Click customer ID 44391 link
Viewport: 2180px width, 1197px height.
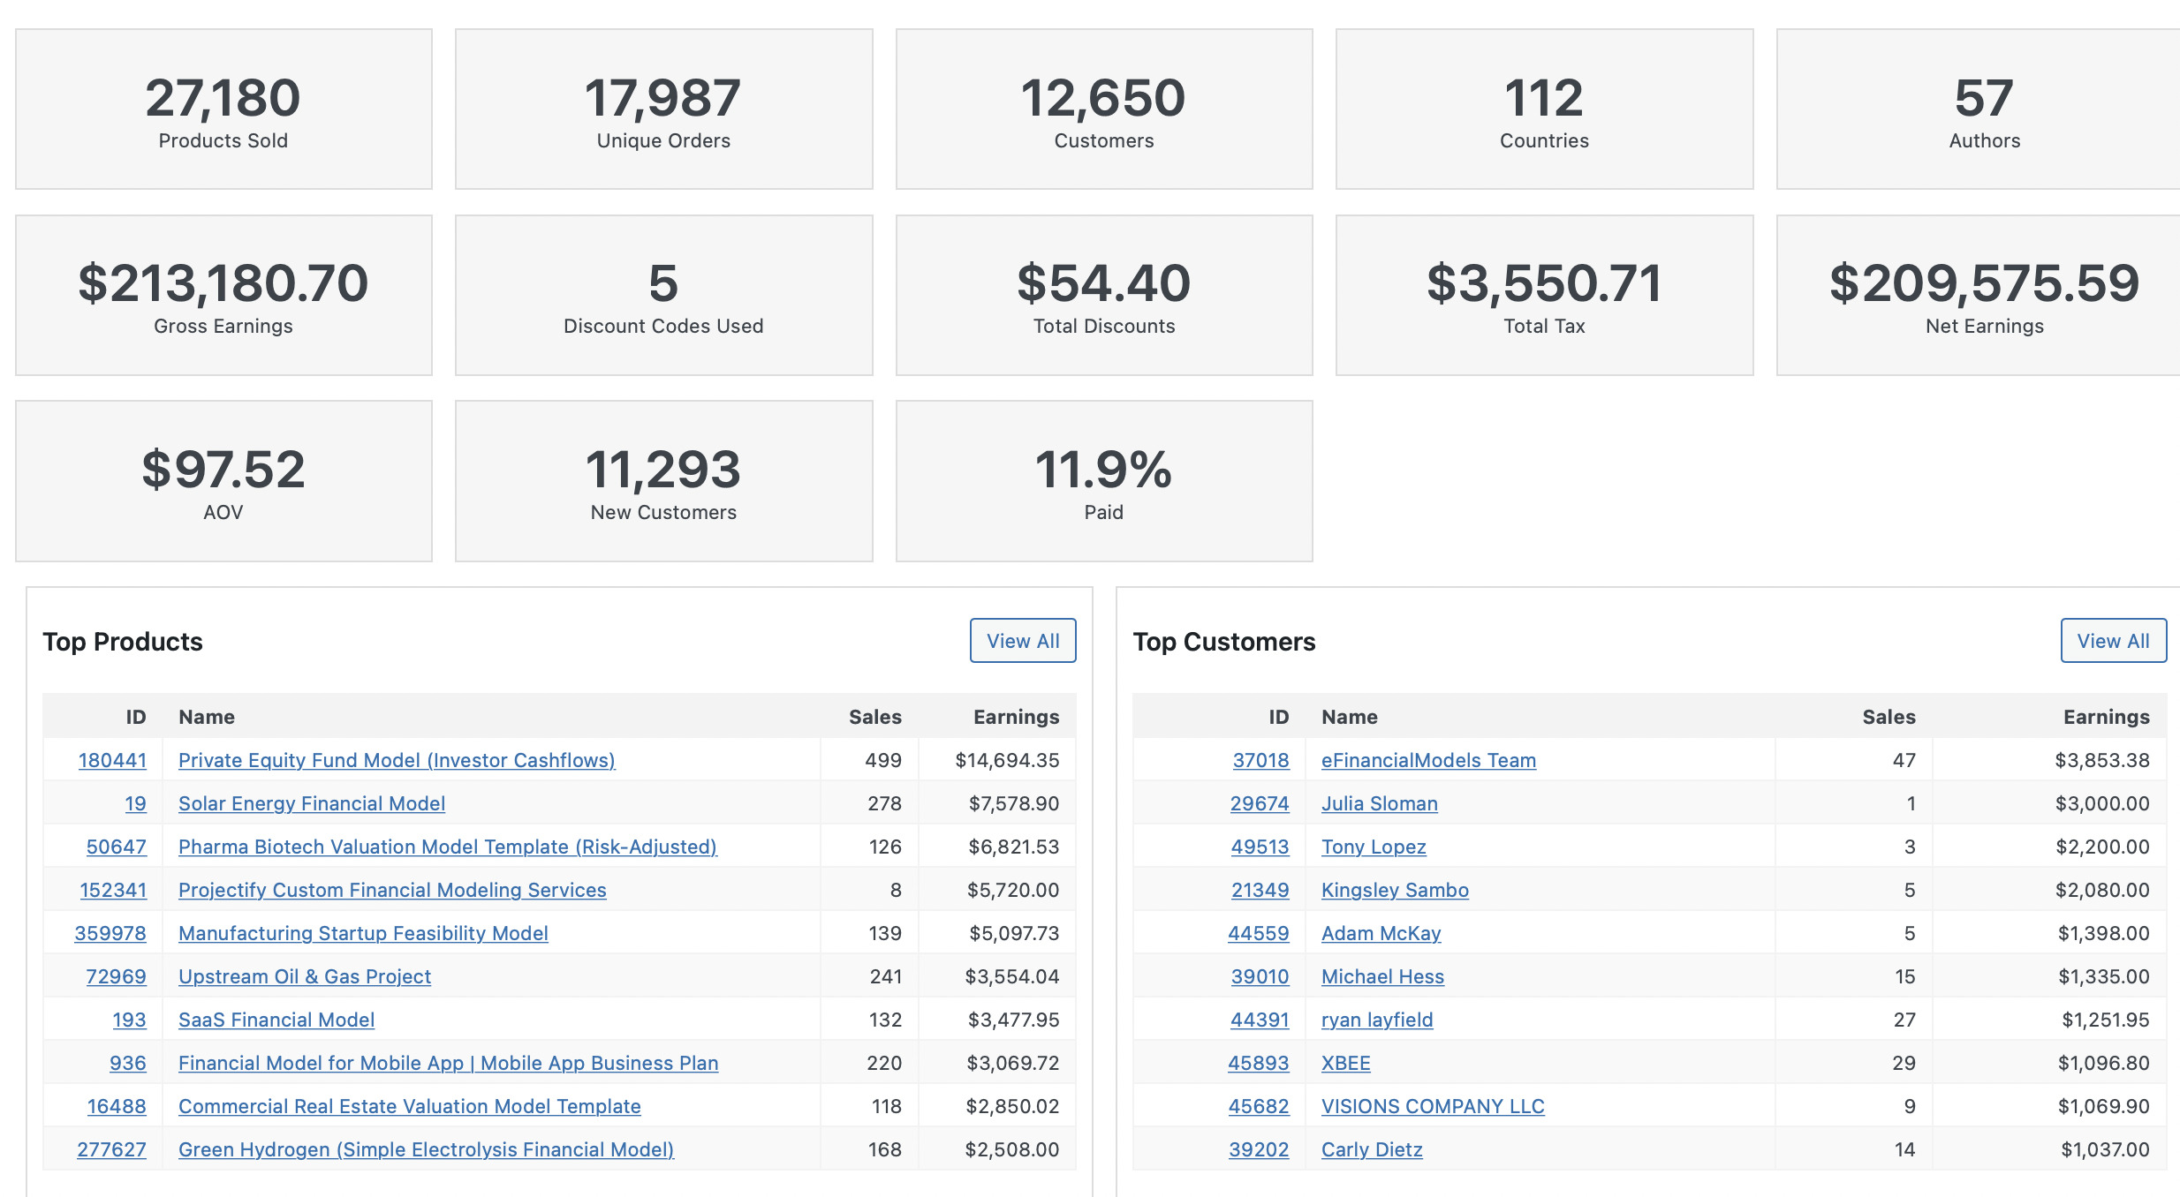[1259, 1020]
